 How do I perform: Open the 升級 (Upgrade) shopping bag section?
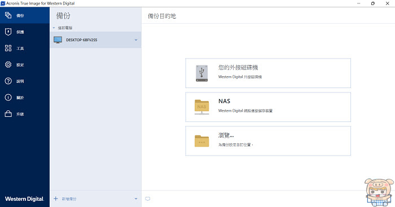coord(25,114)
